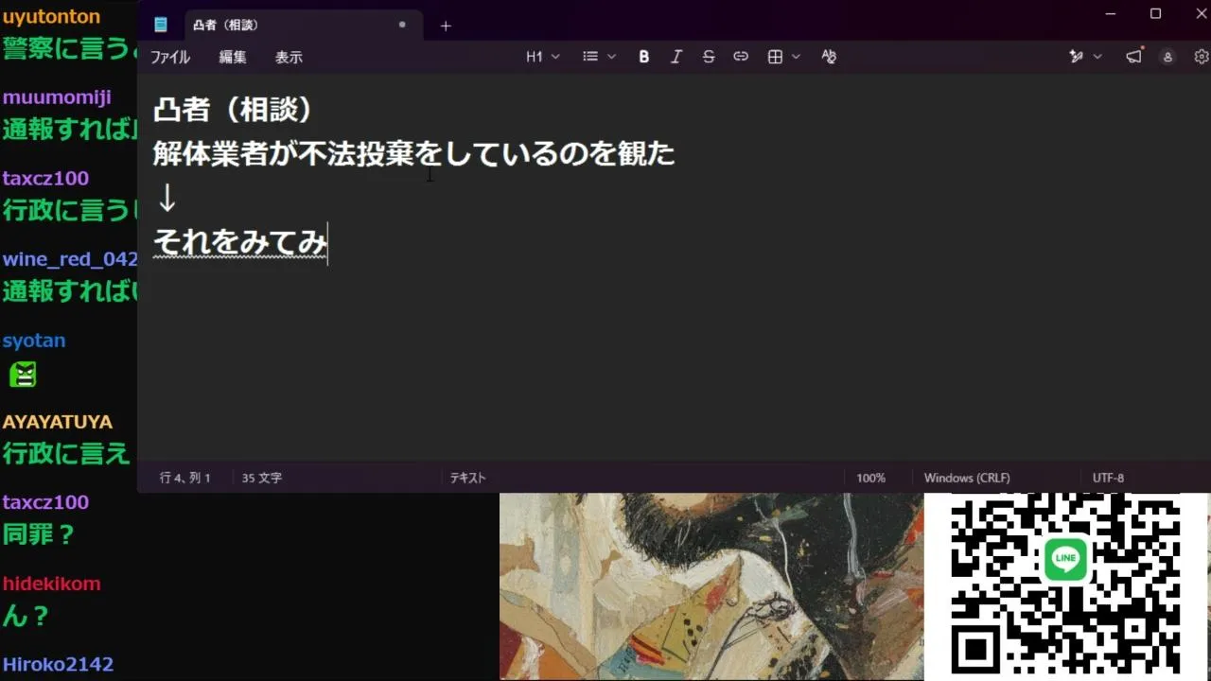1211x681 pixels.
Task: Clear formatting with the eraser-A icon
Action: 829,57
